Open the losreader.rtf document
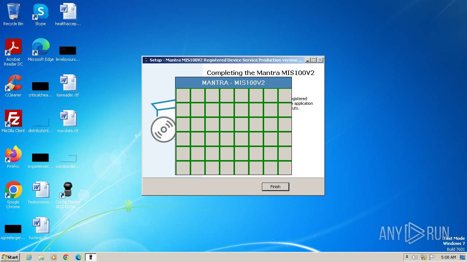The height and width of the screenshot is (262, 467). coord(68,86)
